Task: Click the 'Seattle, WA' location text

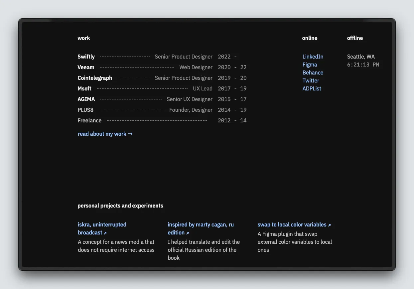Action: (361, 57)
